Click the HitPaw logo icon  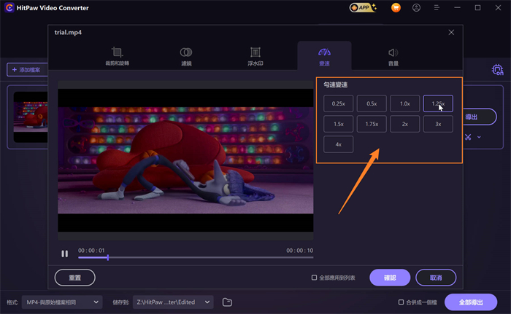tap(9, 7)
